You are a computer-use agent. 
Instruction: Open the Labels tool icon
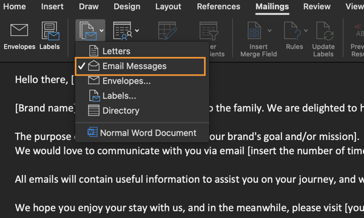50,31
